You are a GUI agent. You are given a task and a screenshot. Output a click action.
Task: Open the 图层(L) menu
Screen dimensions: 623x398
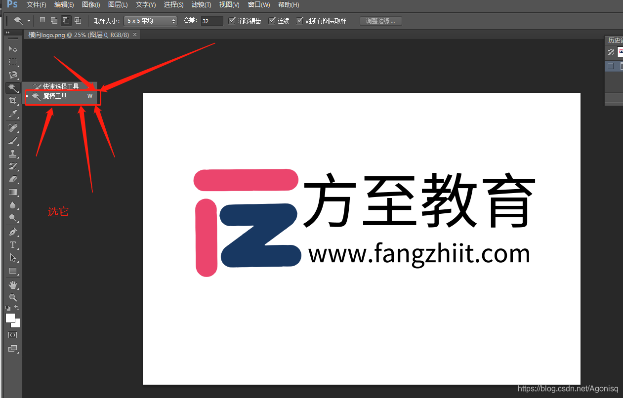118,5
